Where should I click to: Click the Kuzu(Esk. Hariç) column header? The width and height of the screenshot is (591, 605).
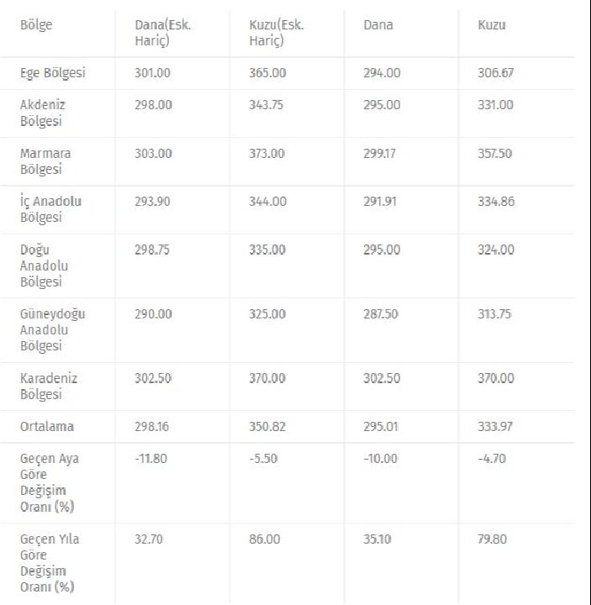(x=277, y=33)
